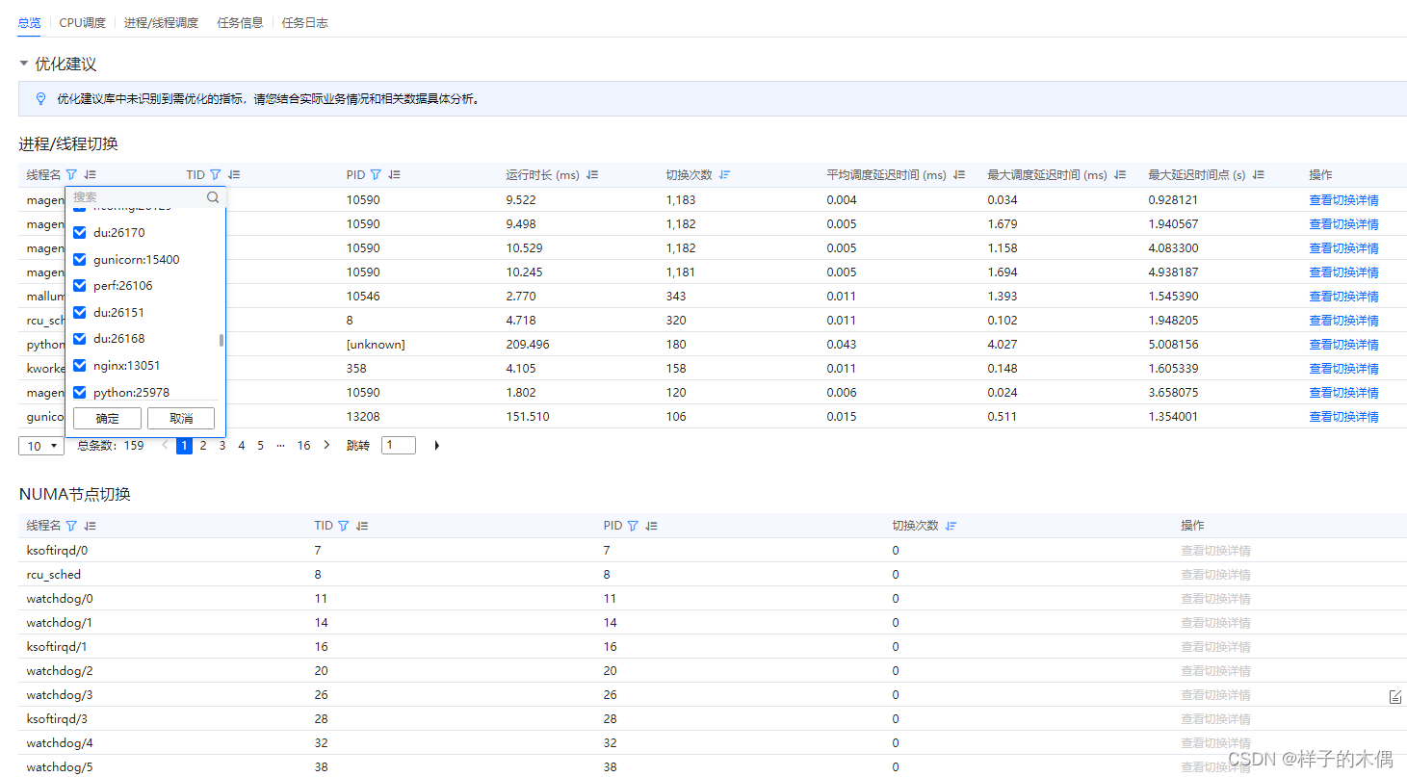This screenshot has height=777, width=1407.
Task: Sort 进程/线程切换 table by 切换次数
Action: [724, 175]
